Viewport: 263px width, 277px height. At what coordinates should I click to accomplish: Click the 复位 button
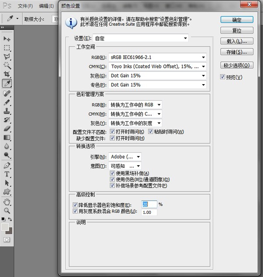[237, 30]
